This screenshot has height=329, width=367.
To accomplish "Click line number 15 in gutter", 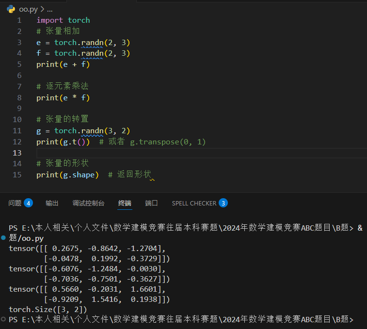I will (17, 175).
